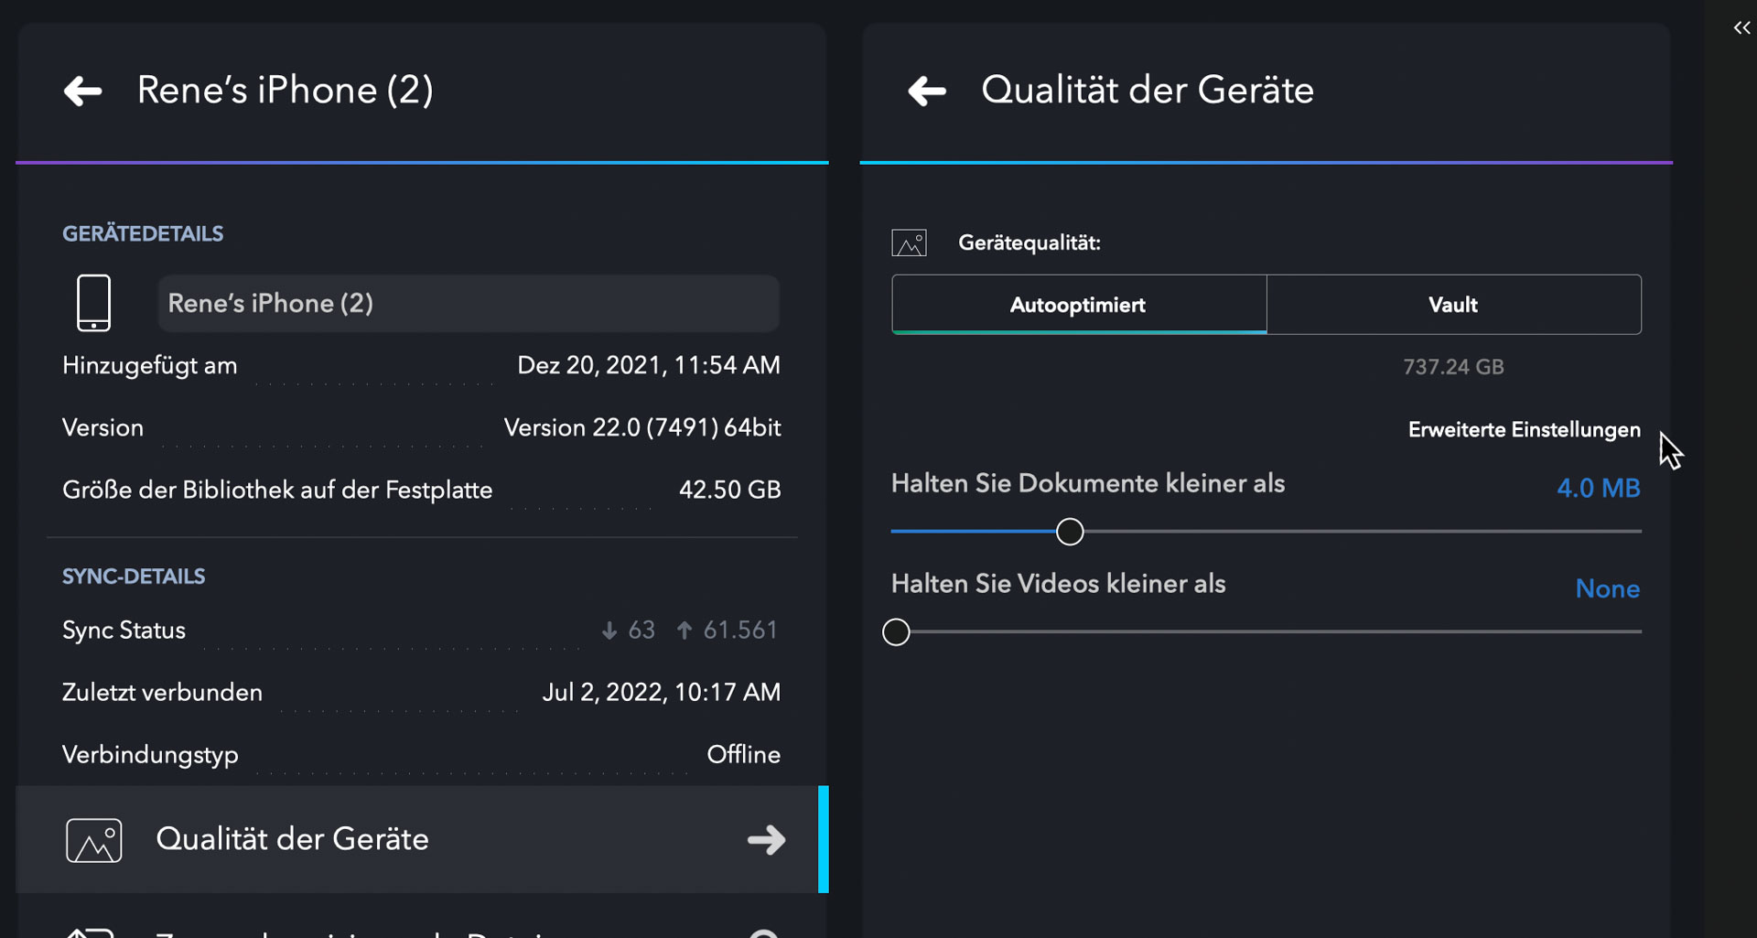
Task: Click the Dez 20, 2021, 11:54 AM date
Action: click(x=649, y=366)
